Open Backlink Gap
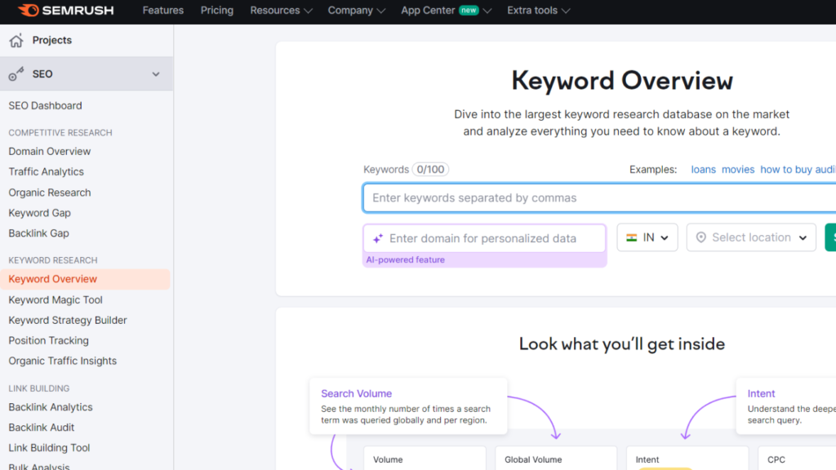Viewport: 836px width, 470px height. tap(38, 233)
